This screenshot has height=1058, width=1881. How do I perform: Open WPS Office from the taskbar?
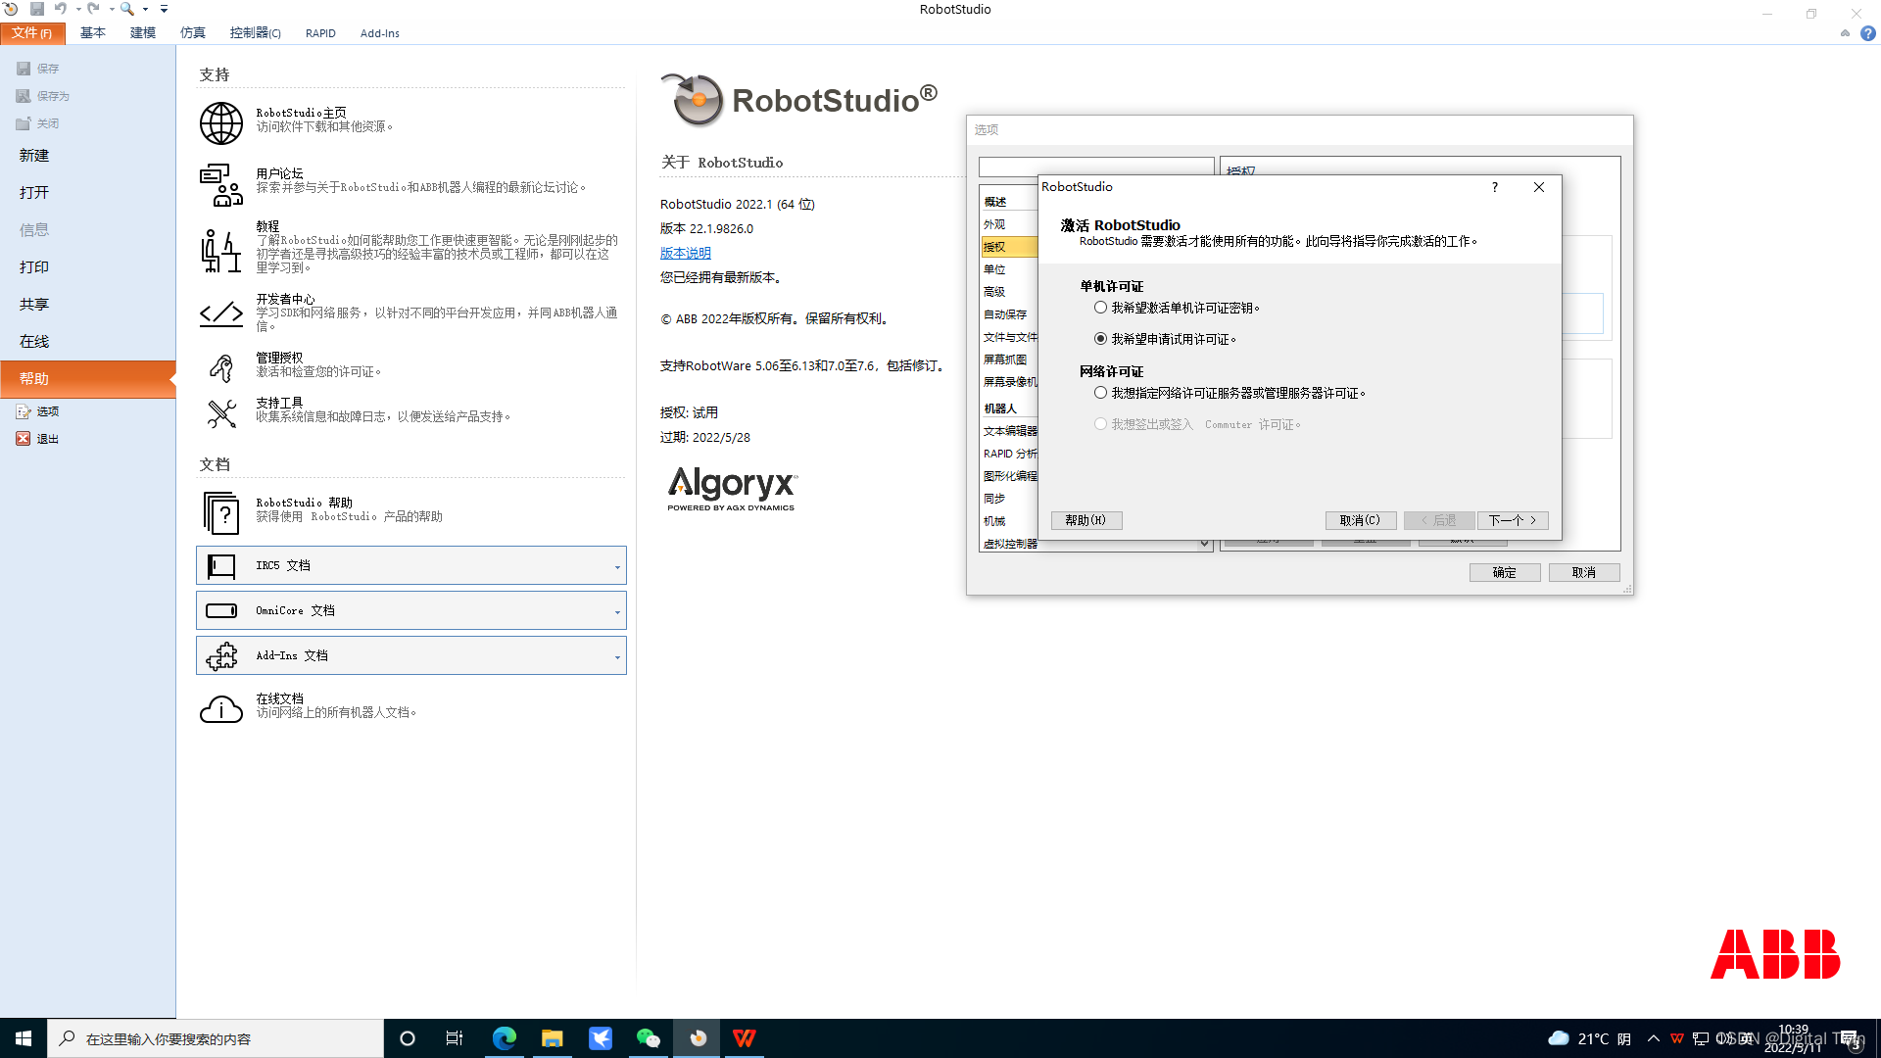coord(745,1038)
